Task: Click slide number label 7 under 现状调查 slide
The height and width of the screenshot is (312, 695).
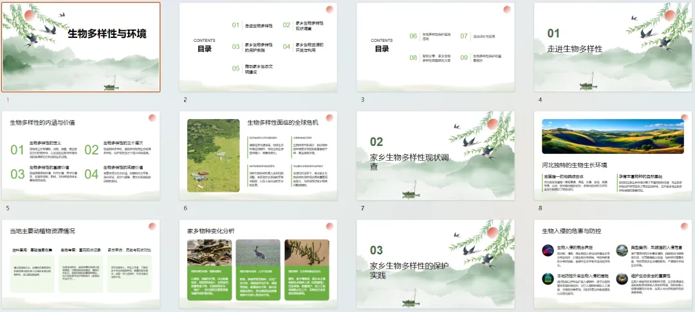Action: pyautogui.click(x=362, y=208)
